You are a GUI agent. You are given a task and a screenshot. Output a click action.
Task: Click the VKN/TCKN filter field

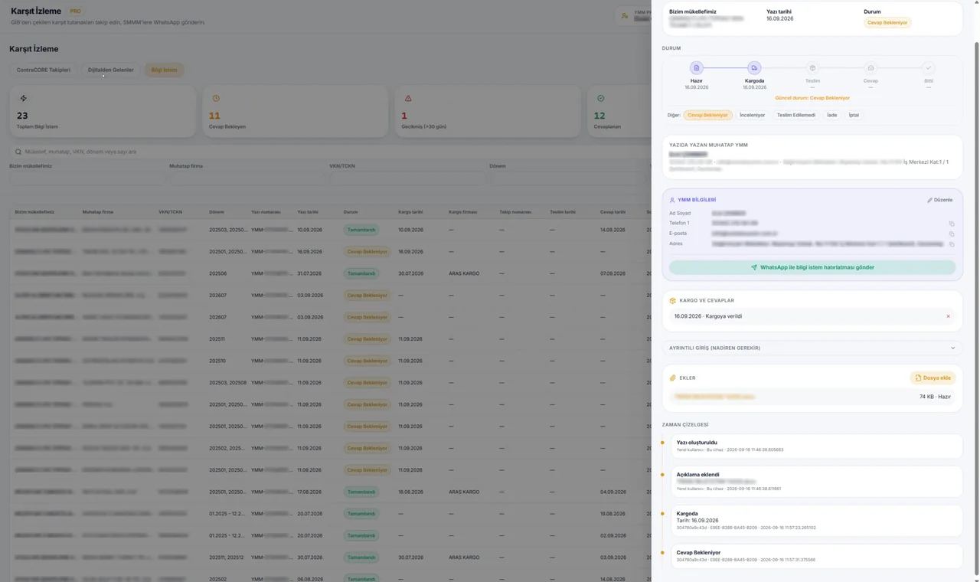[x=407, y=178]
